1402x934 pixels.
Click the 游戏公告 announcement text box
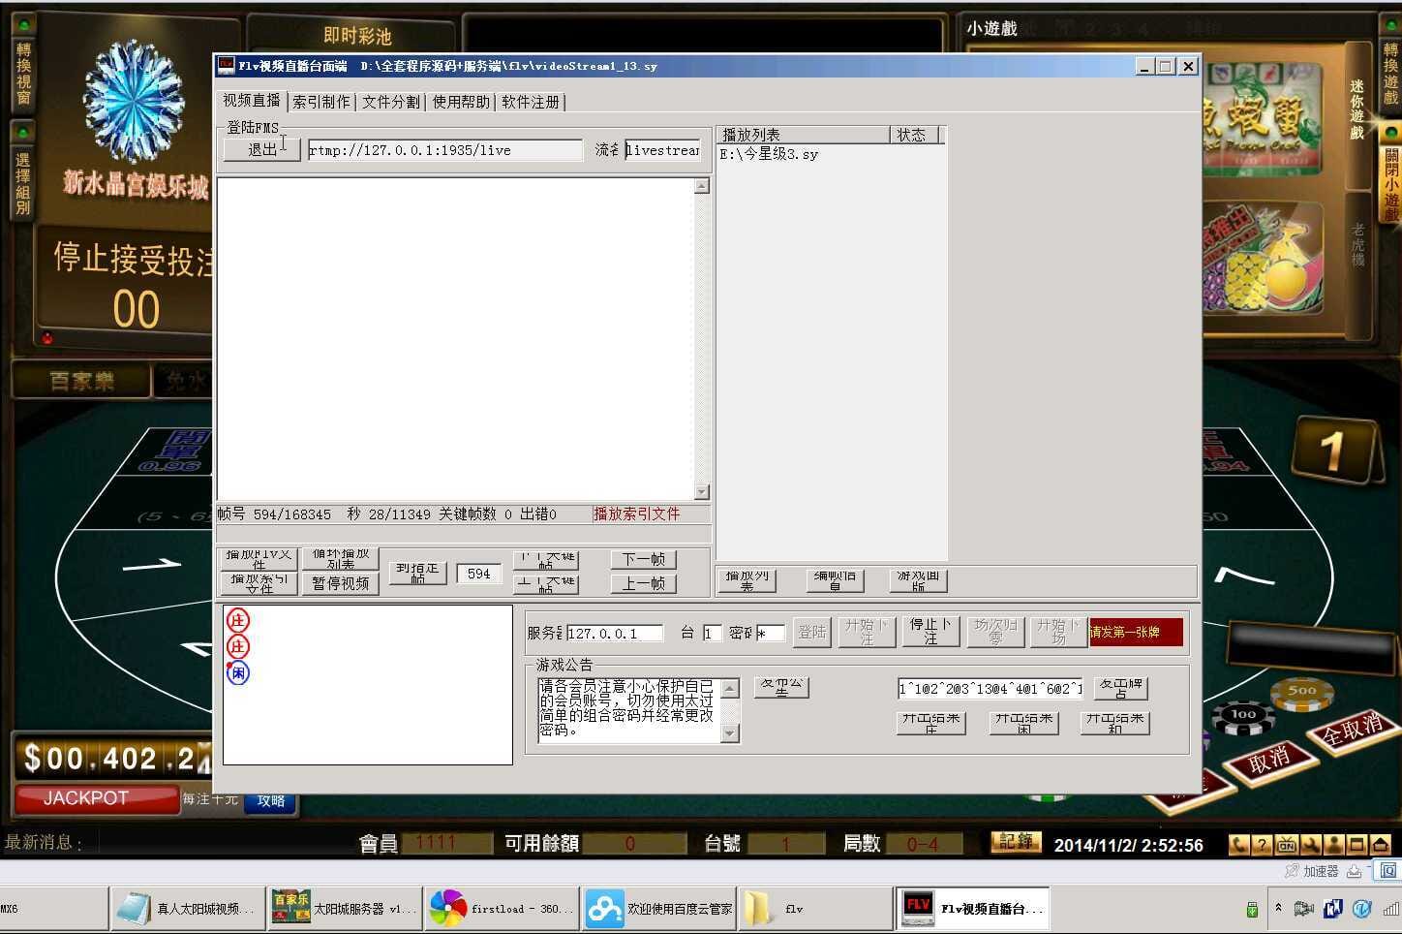[x=629, y=710]
